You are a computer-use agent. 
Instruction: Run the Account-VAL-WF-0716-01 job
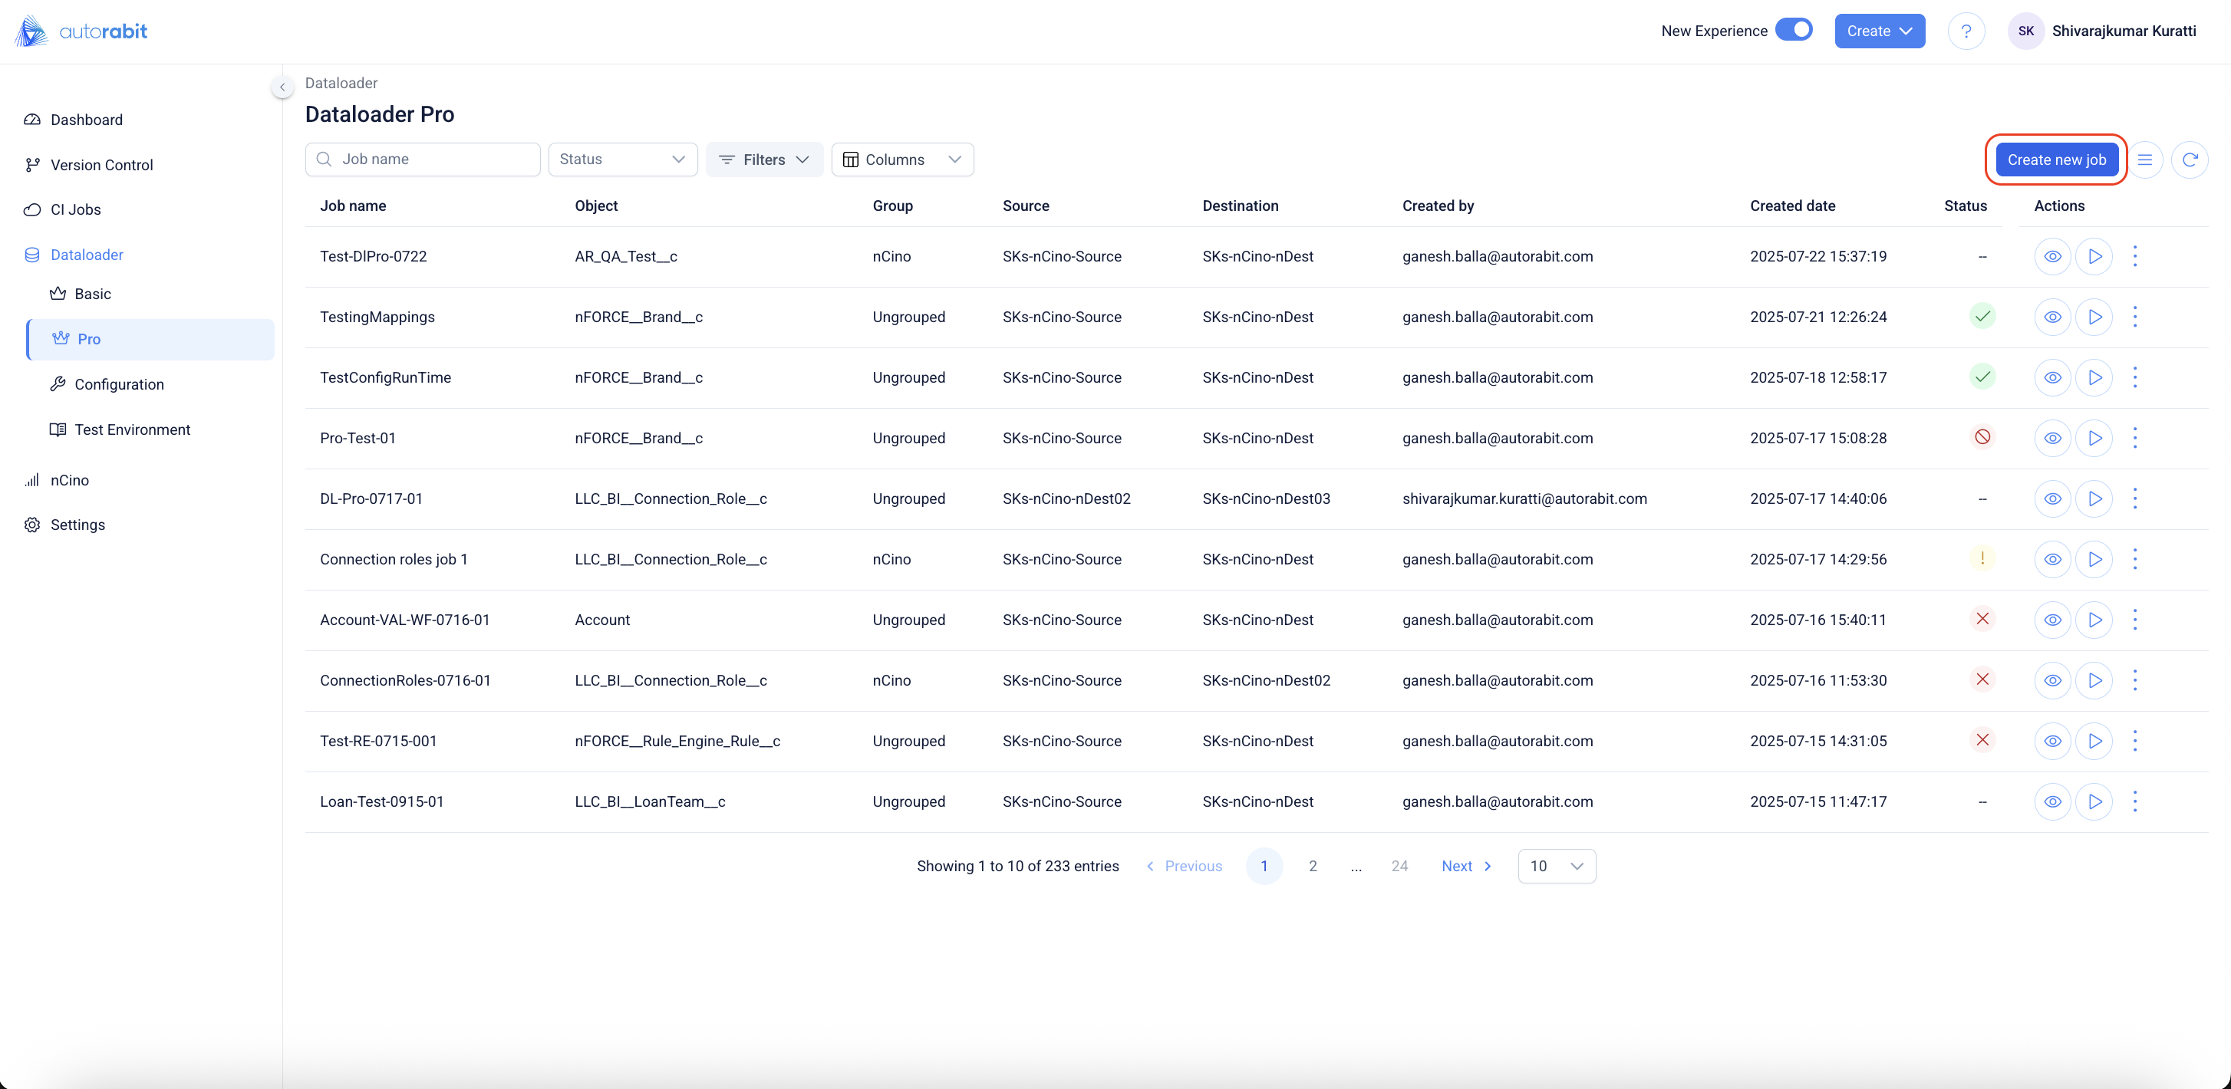point(2094,620)
